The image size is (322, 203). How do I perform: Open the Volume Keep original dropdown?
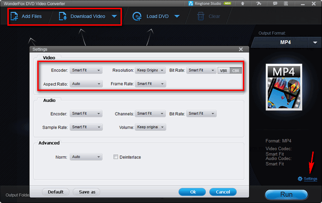(150, 127)
